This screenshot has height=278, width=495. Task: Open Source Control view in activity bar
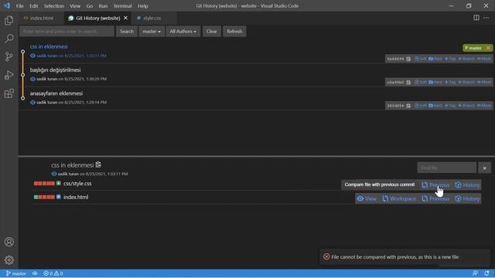pos(9,56)
